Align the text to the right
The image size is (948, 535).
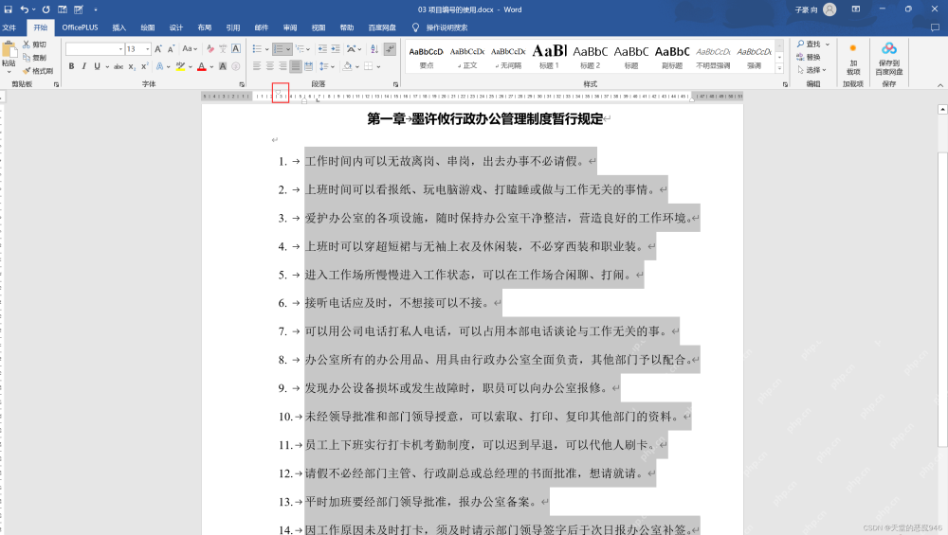click(283, 66)
